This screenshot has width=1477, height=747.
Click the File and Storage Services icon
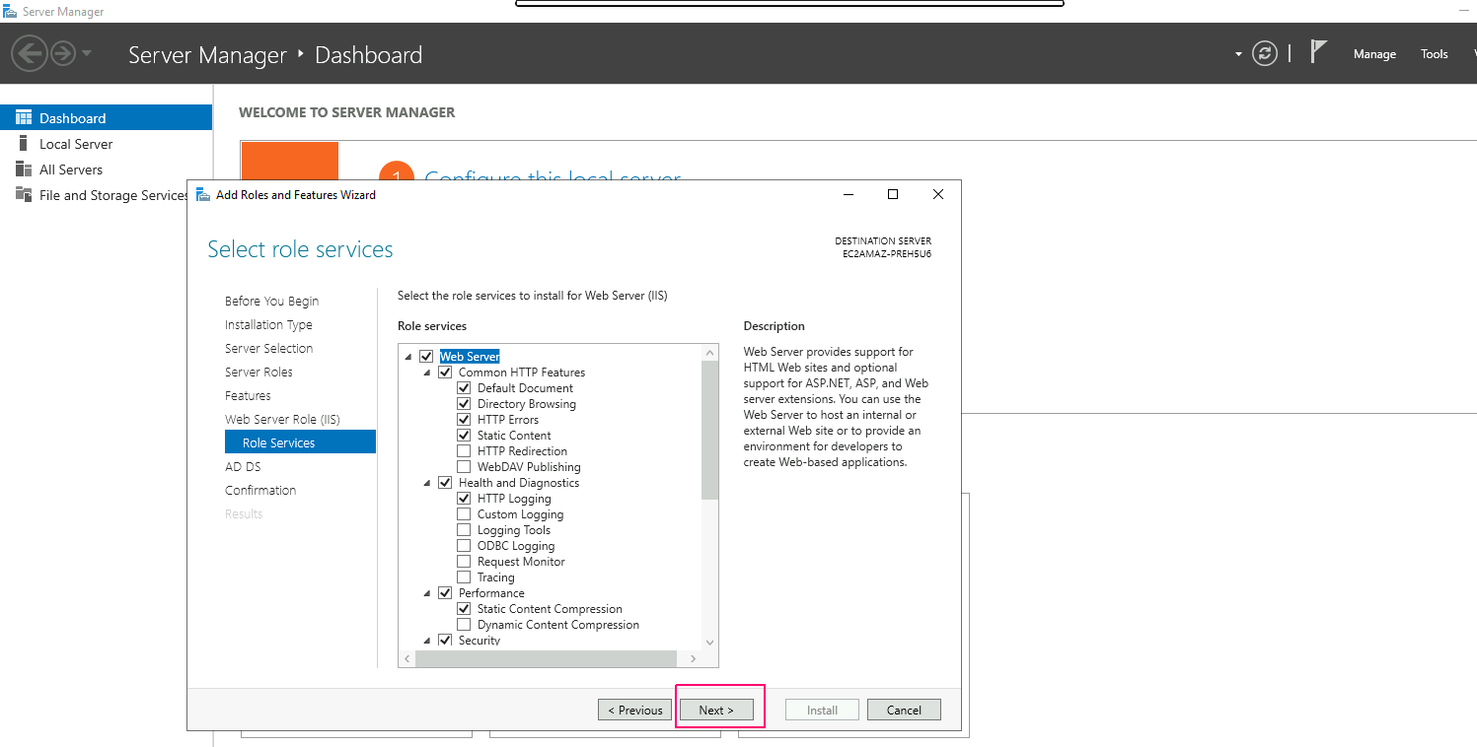(24, 194)
